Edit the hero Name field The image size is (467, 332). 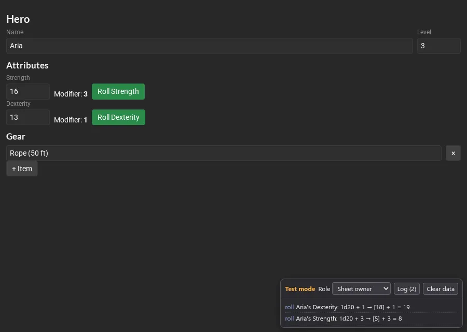tap(210, 46)
